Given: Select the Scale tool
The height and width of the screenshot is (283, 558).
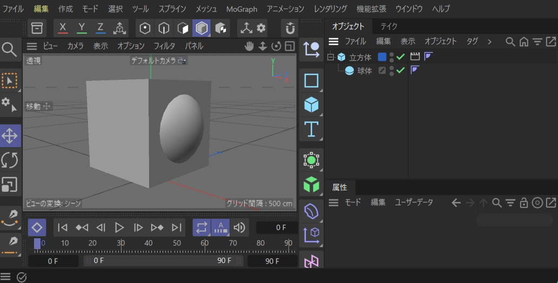Looking at the screenshot, I should coord(10,184).
